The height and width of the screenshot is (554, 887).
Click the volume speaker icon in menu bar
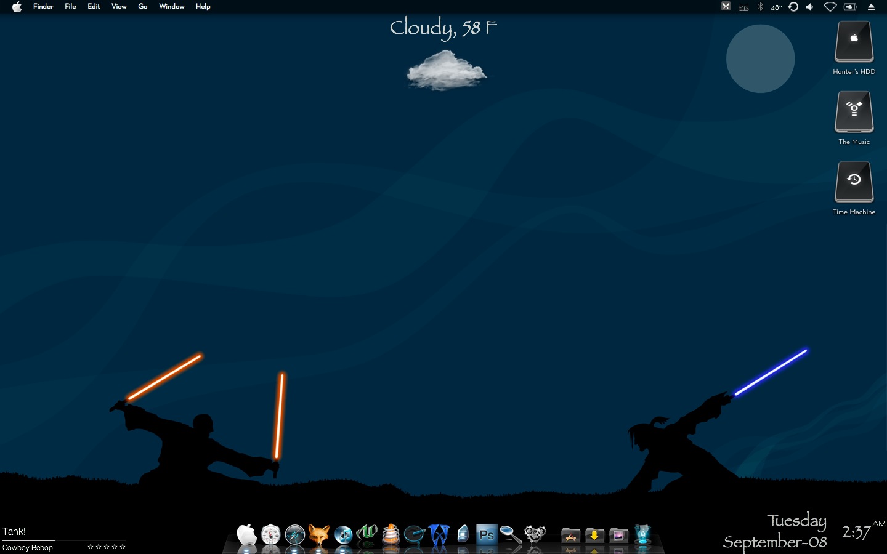point(810,7)
